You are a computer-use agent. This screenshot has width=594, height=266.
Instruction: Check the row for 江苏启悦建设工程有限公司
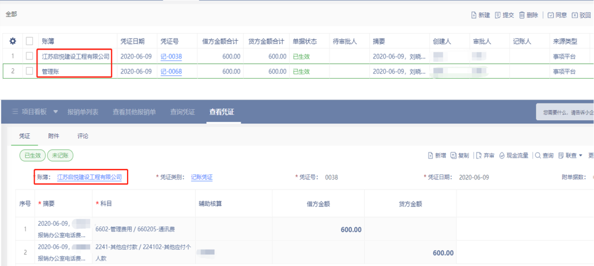29,56
